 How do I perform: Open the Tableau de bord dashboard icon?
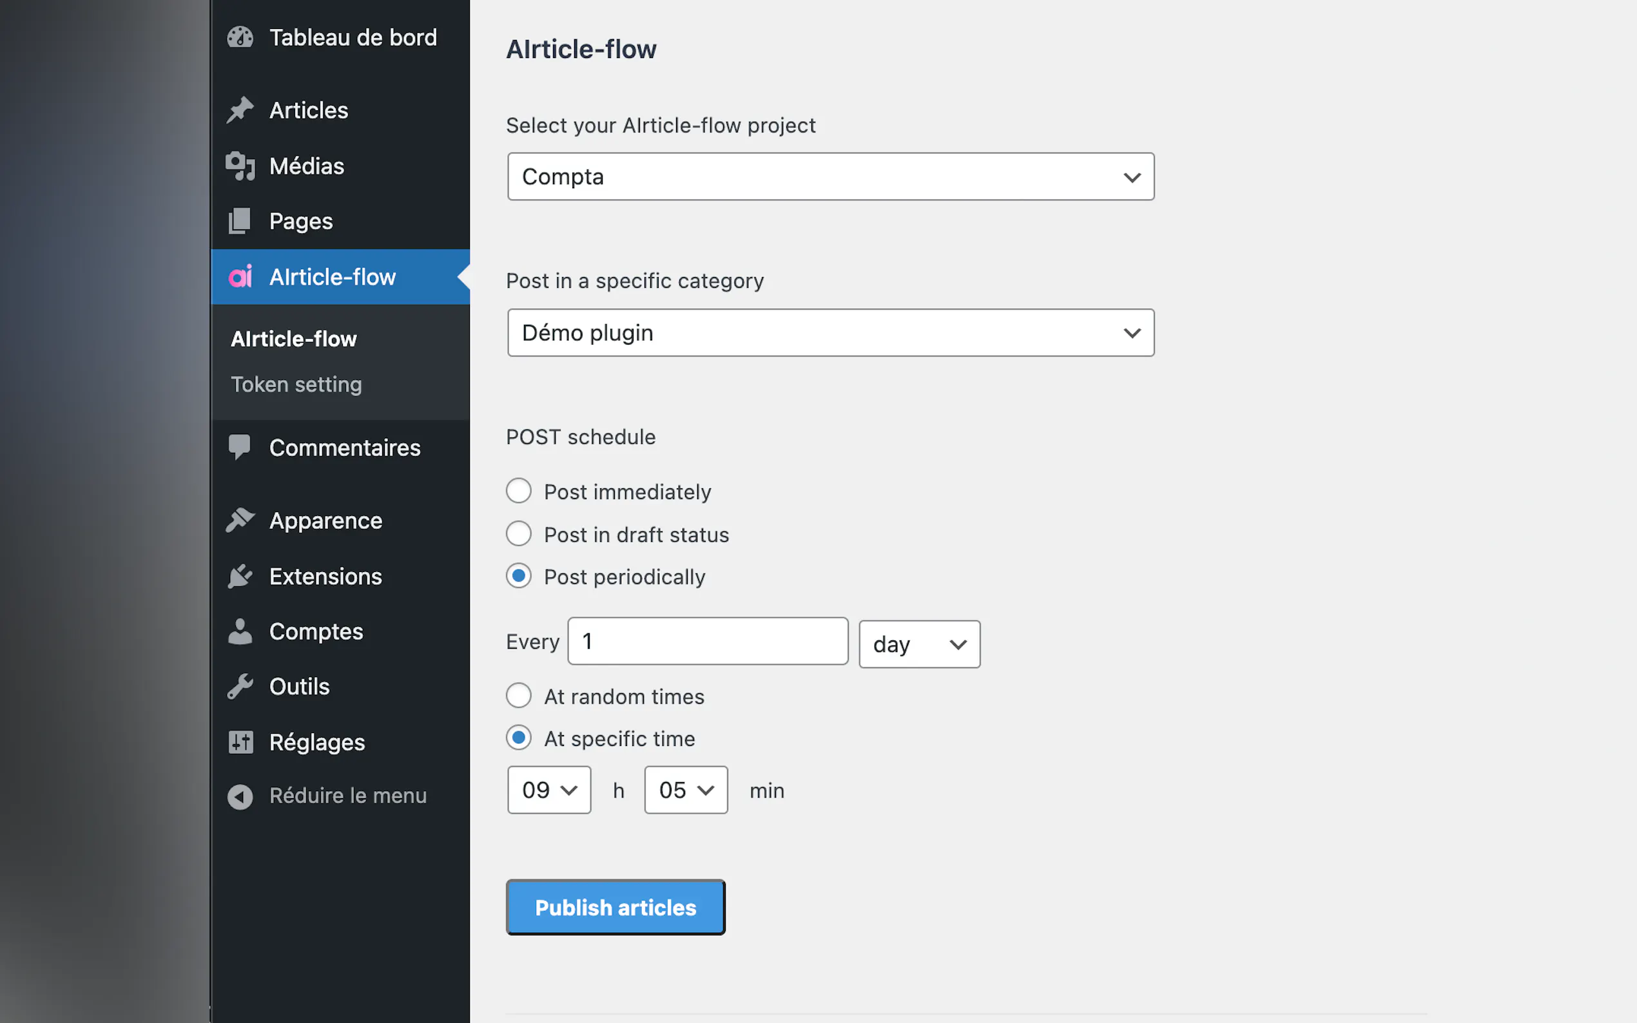241,37
